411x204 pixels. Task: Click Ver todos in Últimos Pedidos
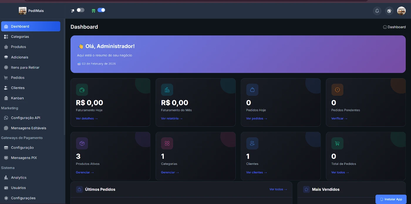coord(278,189)
